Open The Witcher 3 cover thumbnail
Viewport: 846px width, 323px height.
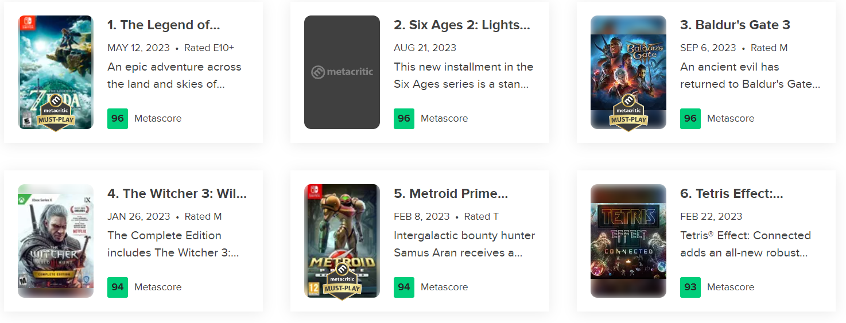tap(56, 241)
